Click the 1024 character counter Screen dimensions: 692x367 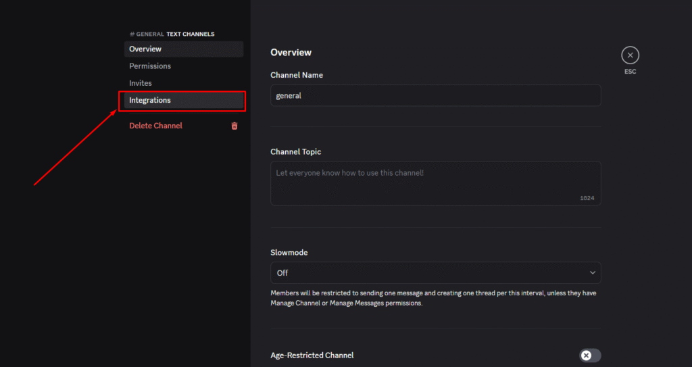pos(587,198)
